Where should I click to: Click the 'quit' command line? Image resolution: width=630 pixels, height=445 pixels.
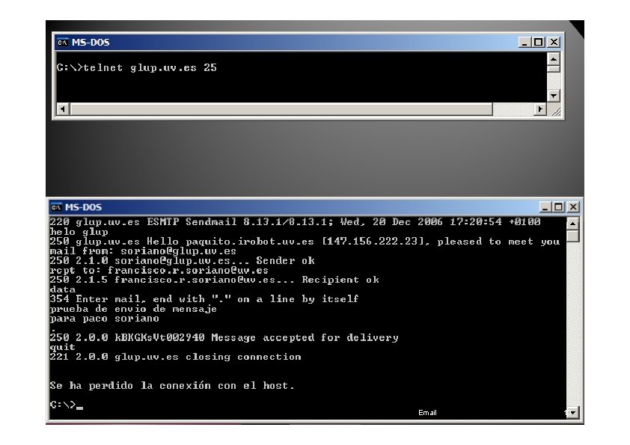coord(63,348)
